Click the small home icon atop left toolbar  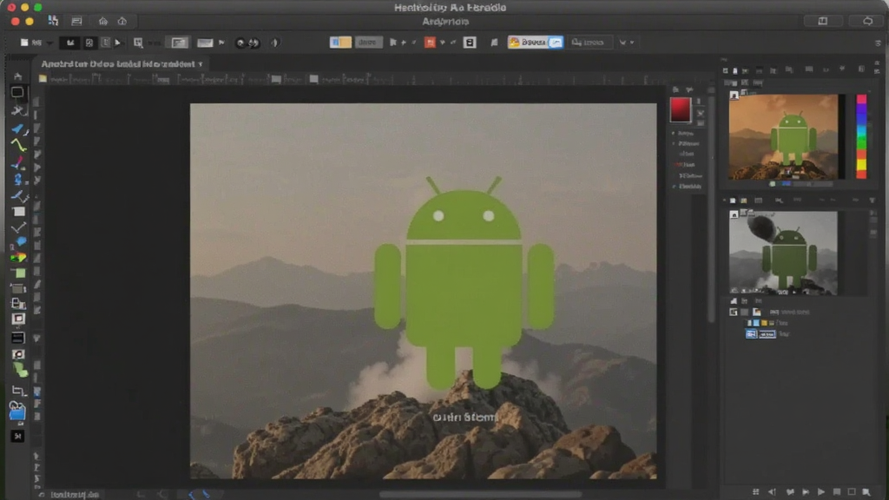pos(17,76)
